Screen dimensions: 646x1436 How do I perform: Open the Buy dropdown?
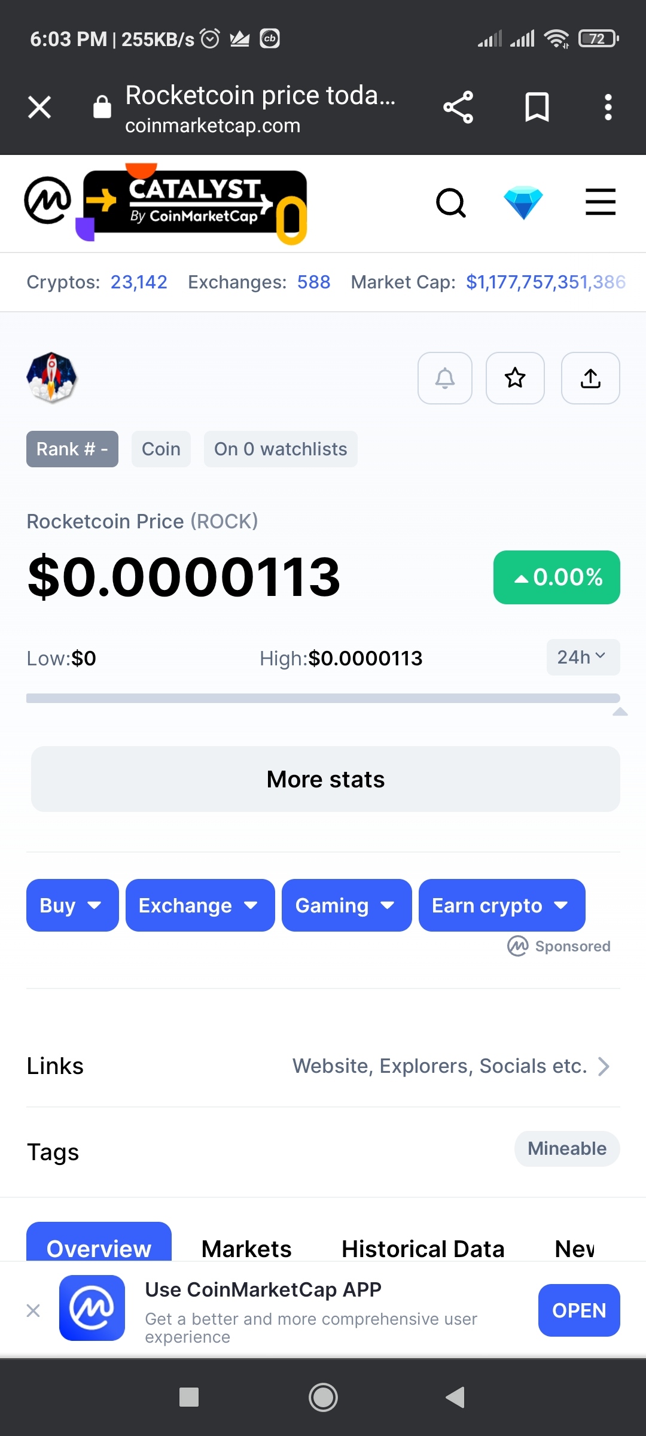tap(72, 905)
